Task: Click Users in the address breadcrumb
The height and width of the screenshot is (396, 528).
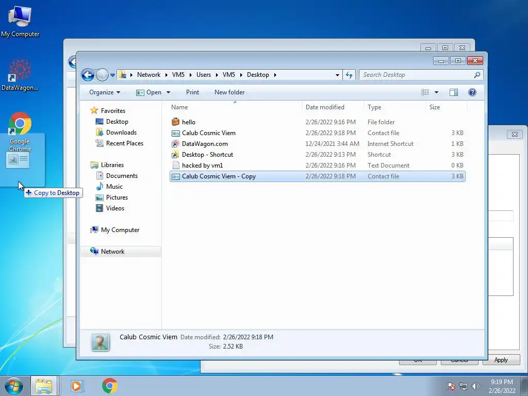Action: pos(204,75)
